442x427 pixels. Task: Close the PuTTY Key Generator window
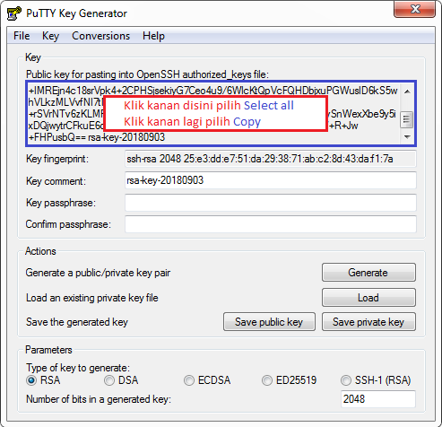(414, 9)
